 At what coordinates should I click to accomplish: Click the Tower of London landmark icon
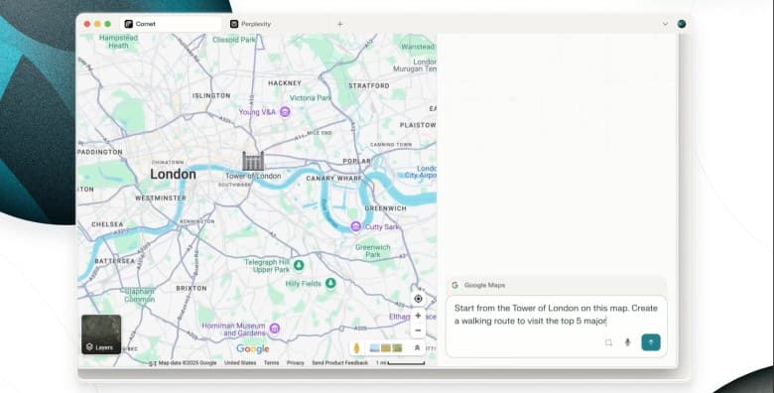[253, 161]
